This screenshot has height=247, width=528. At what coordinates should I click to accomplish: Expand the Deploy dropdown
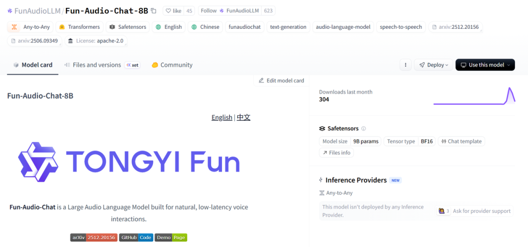pyautogui.click(x=433, y=65)
